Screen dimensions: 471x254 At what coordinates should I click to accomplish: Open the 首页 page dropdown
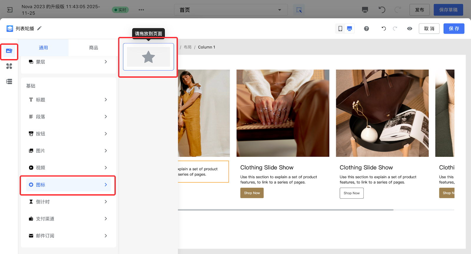231,10
